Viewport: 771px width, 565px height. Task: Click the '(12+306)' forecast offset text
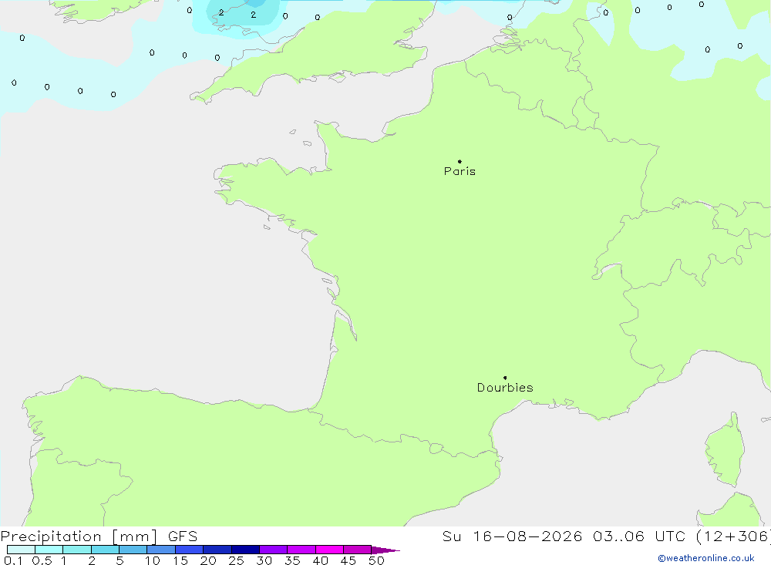734,536
